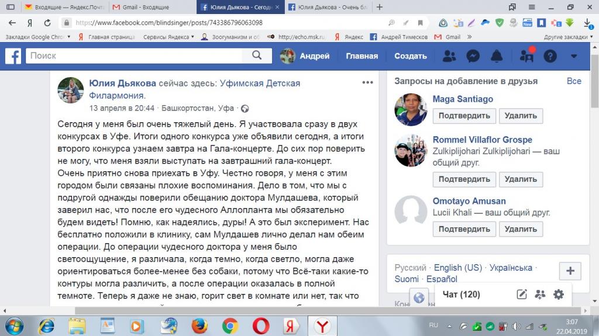Add a language with the plus button

570,271
